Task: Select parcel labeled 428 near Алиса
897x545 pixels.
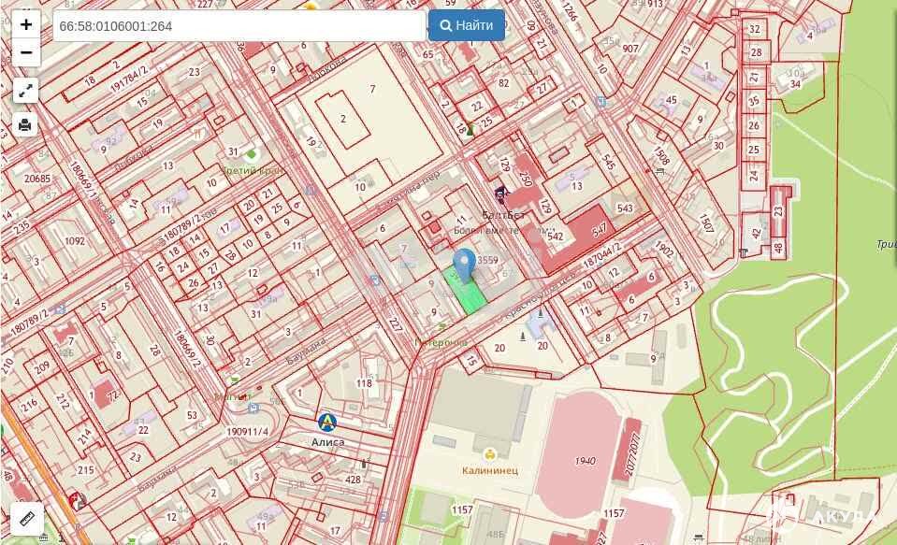Action: pos(353,480)
